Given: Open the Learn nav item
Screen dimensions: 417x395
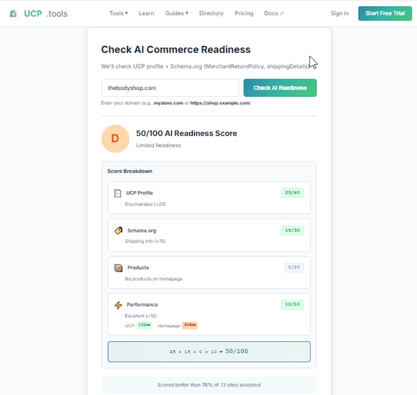Looking at the screenshot, I should coord(146,13).
